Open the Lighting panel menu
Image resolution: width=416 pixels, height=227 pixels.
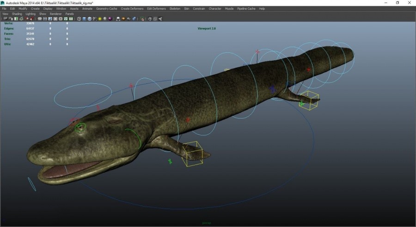tap(31, 14)
